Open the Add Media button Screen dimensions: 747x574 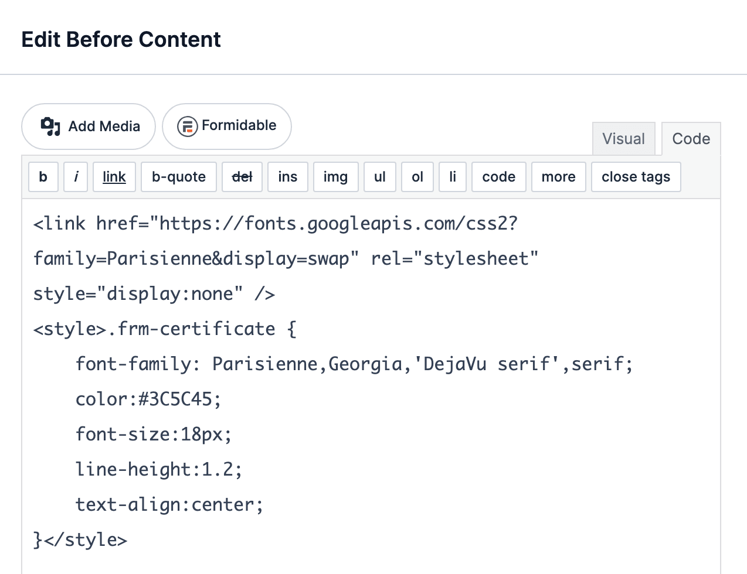89,127
